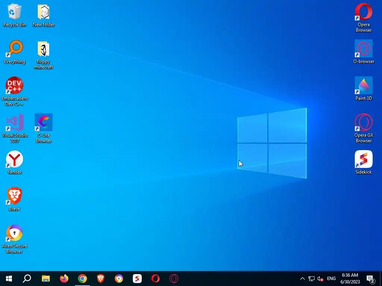Select the O-browser desktop shortcut

(x=363, y=52)
